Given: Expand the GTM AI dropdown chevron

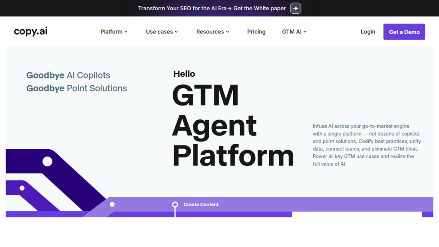Looking at the screenshot, I should 305,32.
